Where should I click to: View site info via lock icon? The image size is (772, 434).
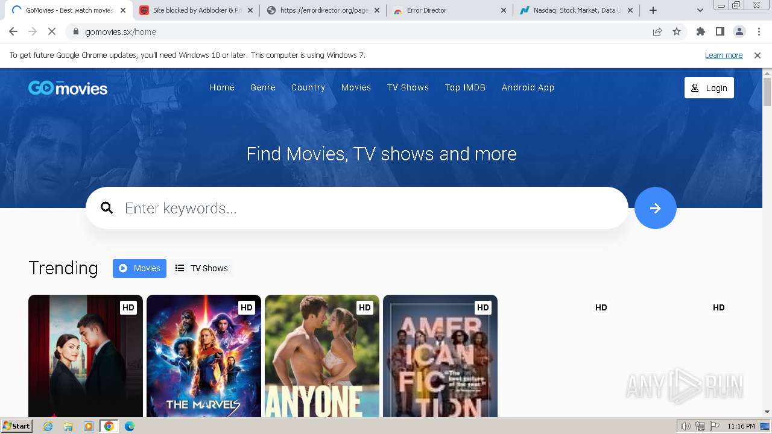coord(76,32)
